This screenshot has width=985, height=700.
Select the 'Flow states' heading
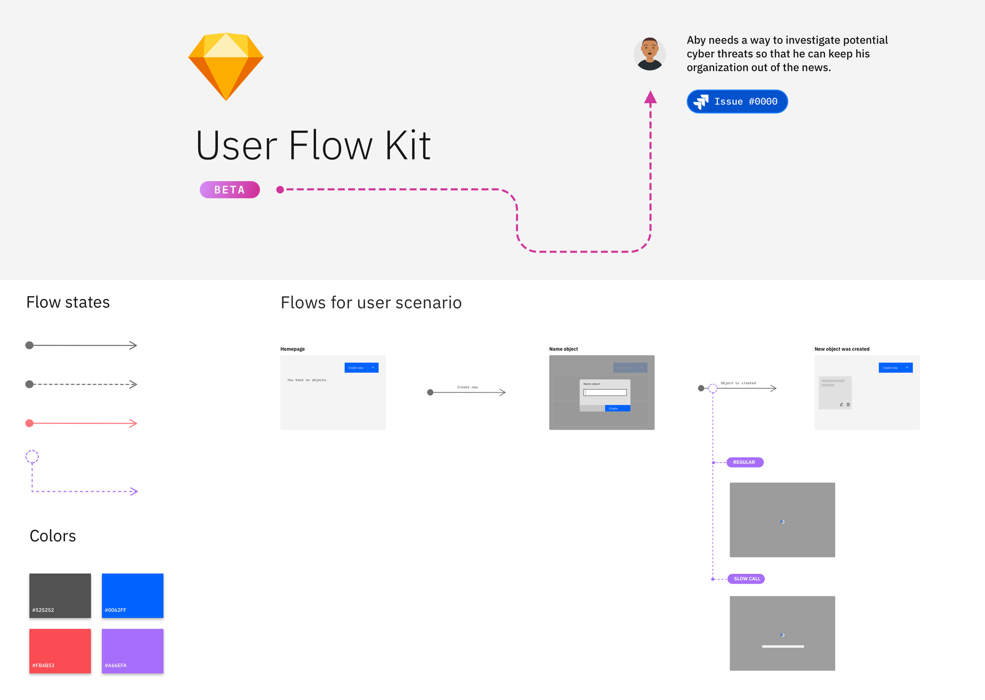(x=68, y=302)
